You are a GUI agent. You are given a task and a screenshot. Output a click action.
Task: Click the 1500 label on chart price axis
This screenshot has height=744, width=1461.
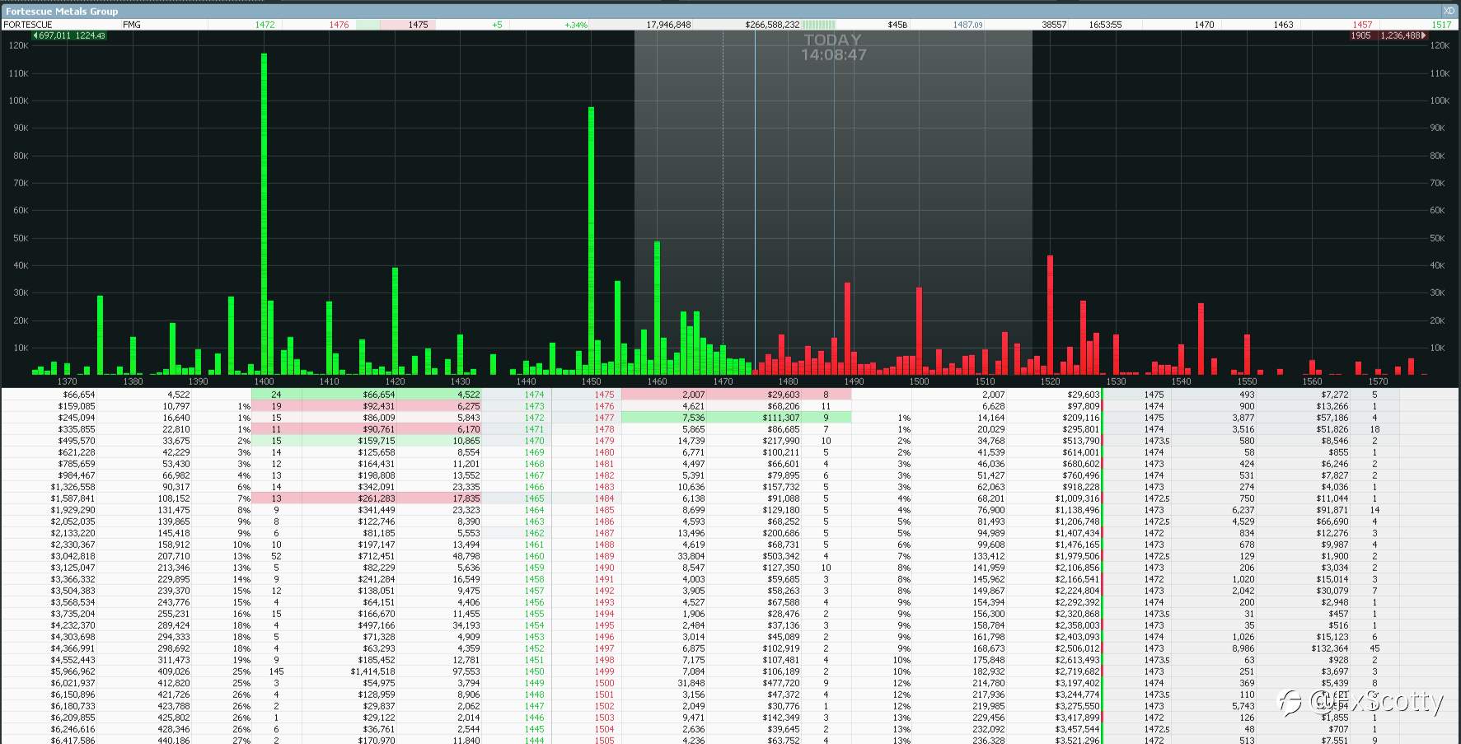pyautogui.click(x=919, y=381)
